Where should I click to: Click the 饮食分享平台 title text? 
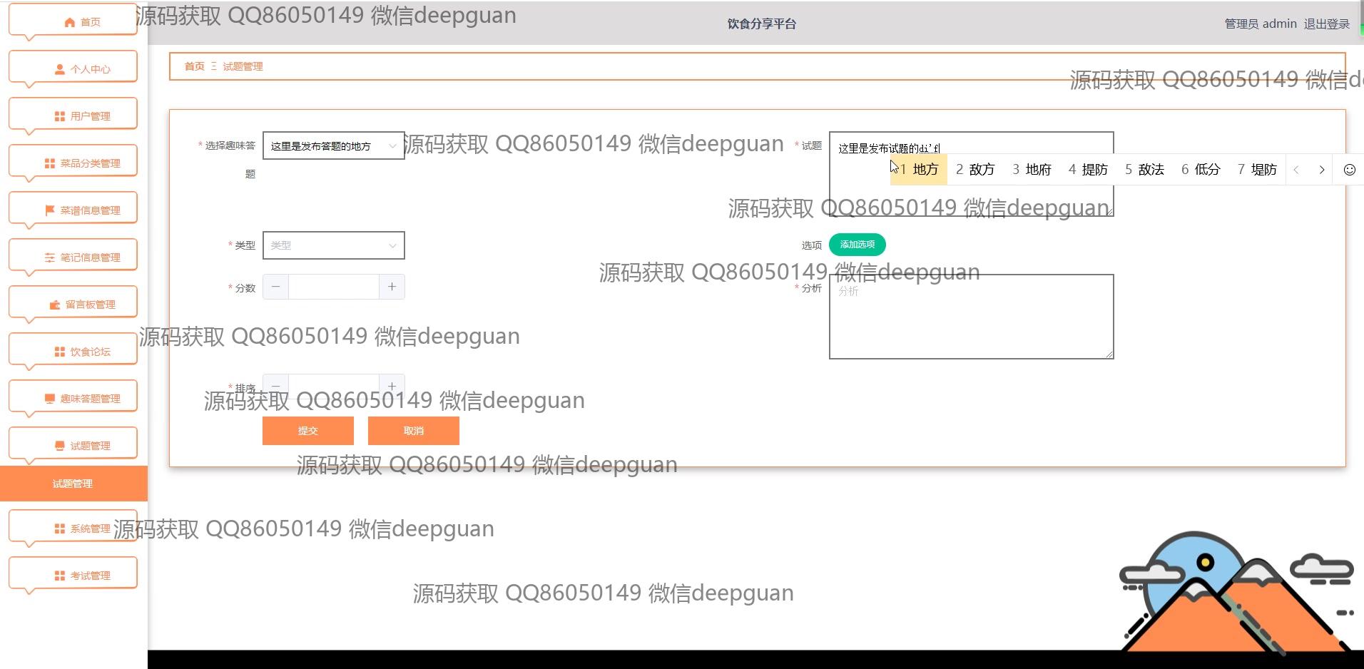click(x=762, y=24)
